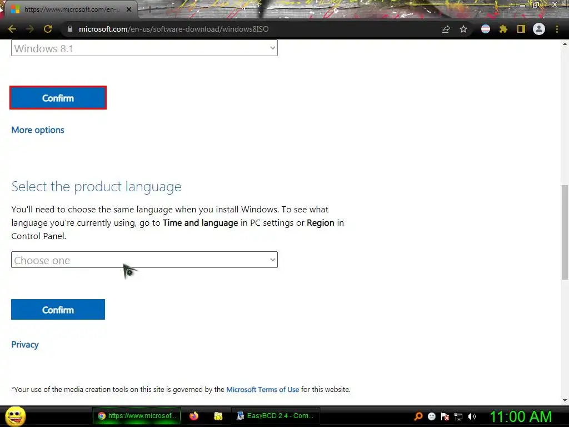Viewport: 569px width, 427px height.
Task: Open the More options link
Action: click(x=38, y=130)
